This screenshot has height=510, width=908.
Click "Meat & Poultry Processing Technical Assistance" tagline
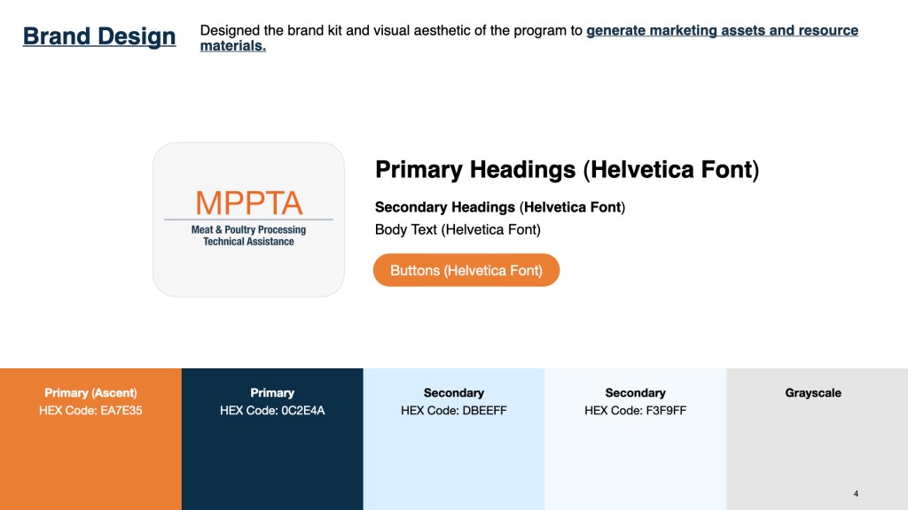click(248, 236)
